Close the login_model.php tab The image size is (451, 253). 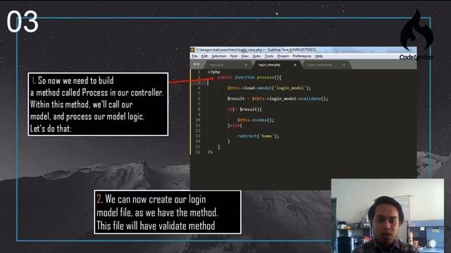tap(344, 65)
